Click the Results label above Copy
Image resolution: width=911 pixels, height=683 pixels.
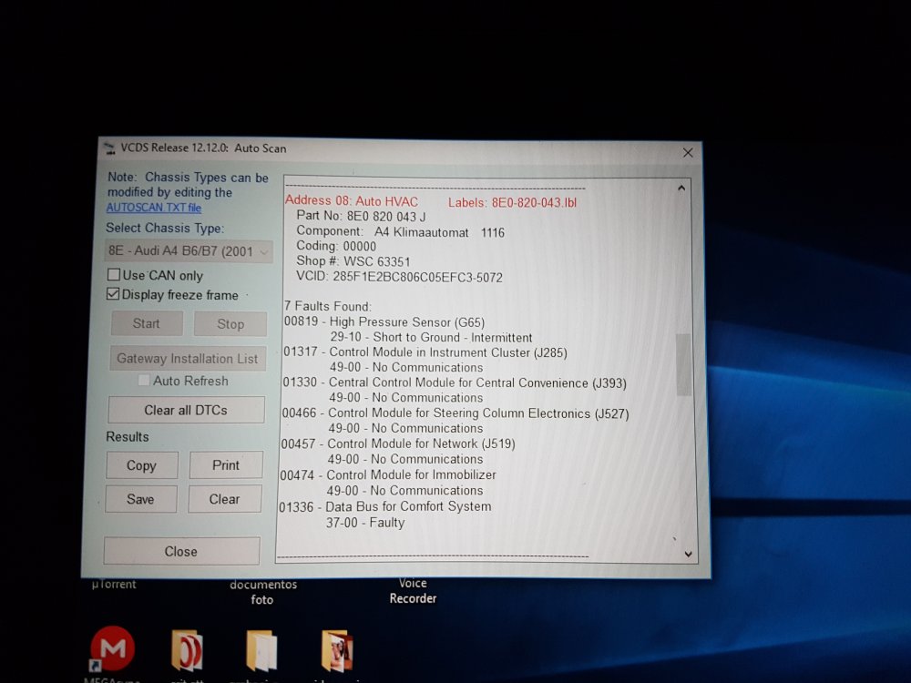coord(128,437)
